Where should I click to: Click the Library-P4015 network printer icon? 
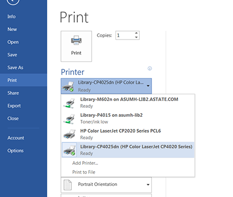[69, 119]
